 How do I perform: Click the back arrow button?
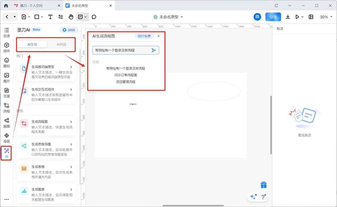[7, 17]
